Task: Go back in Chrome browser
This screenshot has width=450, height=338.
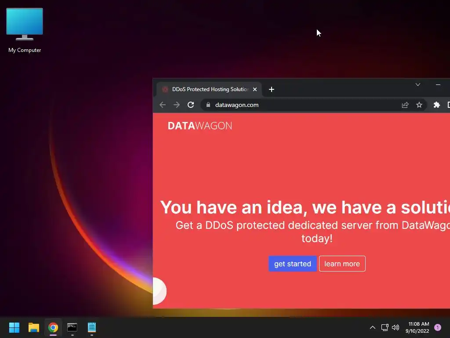Action: click(163, 105)
